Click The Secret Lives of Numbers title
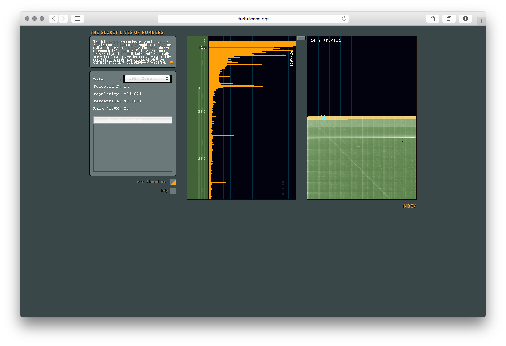Viewport: 506px width, 346px height. pos(127,32)
